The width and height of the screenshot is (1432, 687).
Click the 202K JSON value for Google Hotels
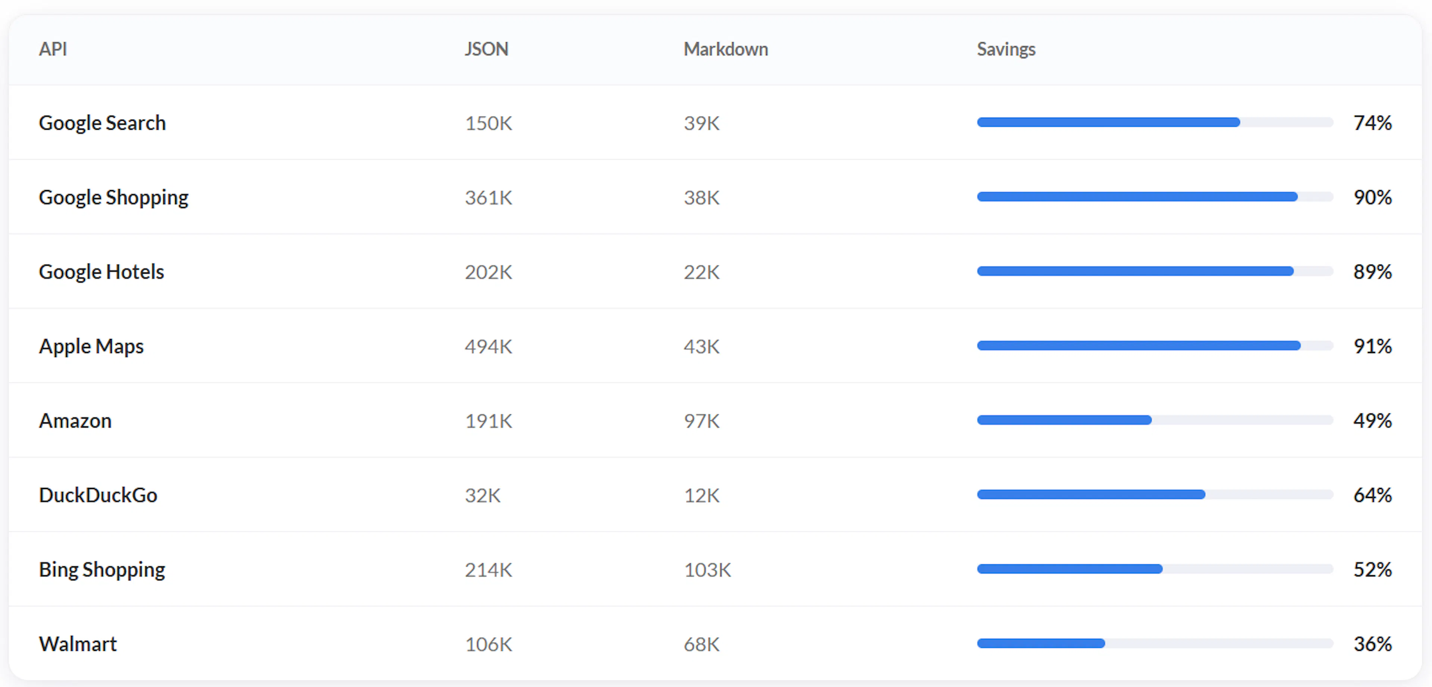tap(488, 272)
